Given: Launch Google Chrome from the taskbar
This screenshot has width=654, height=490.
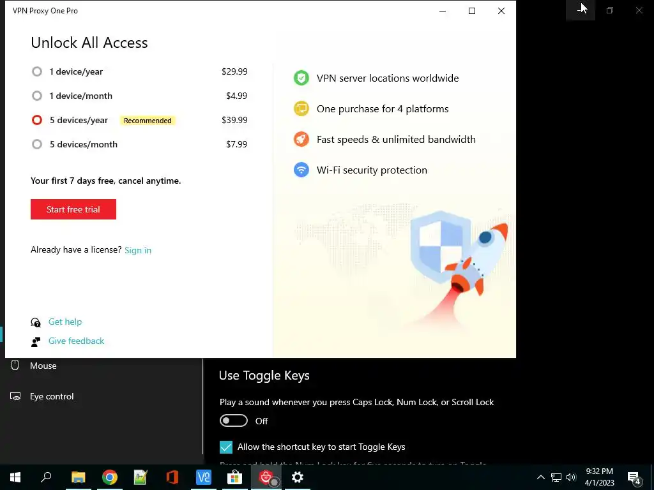Looking at the screenshot, I should 110,477.
